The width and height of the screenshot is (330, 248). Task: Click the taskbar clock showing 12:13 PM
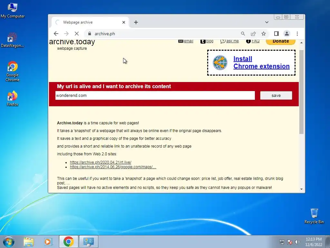click(314, 242)
